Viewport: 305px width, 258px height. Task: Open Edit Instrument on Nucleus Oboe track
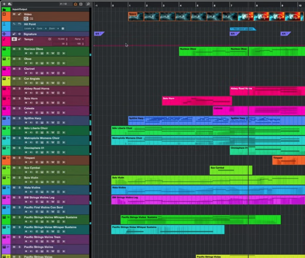42,53
